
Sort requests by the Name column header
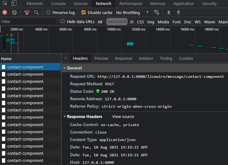tap(30, 59)
